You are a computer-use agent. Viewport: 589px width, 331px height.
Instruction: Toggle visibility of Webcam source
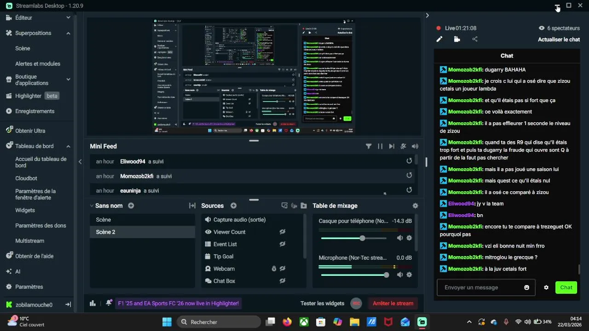(x=283, y=268)
